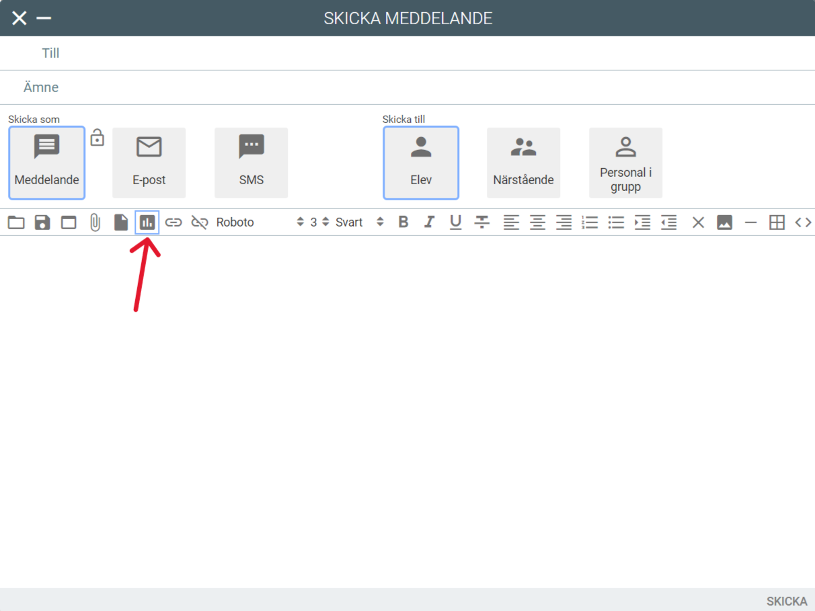
Task: Choose Närstående as the recipient type
Action: click(523, 163)
